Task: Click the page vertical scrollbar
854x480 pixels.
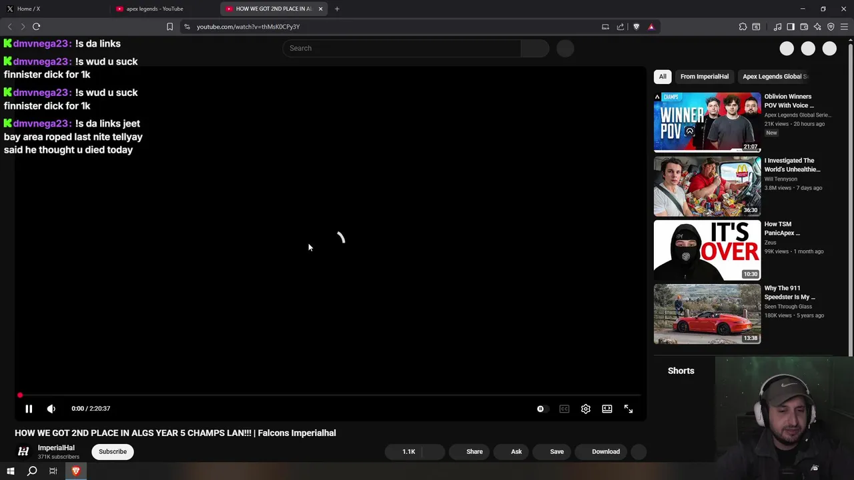Action: (x=850, y=200)
